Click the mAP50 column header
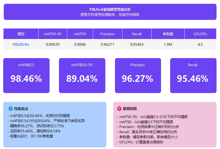This screenshot has height=149, width=220. coord(80,34)
